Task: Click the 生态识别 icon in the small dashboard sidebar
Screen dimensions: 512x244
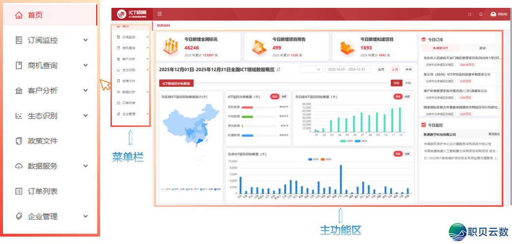Action: 118,70
